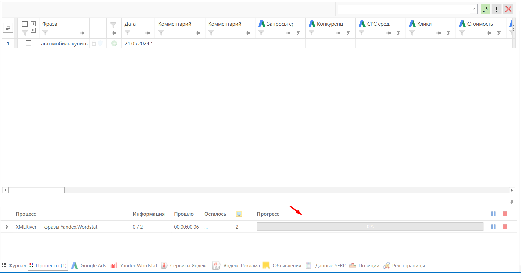Click the Процесс column header
The height and width of the screenshot is (273, 521).
pyautogui.click(x=26, y=214)
